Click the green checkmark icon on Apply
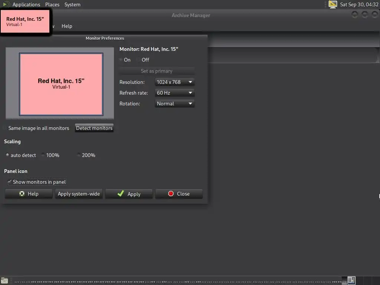380x285 pixels. pyautogui.click(x=121, y=194)
